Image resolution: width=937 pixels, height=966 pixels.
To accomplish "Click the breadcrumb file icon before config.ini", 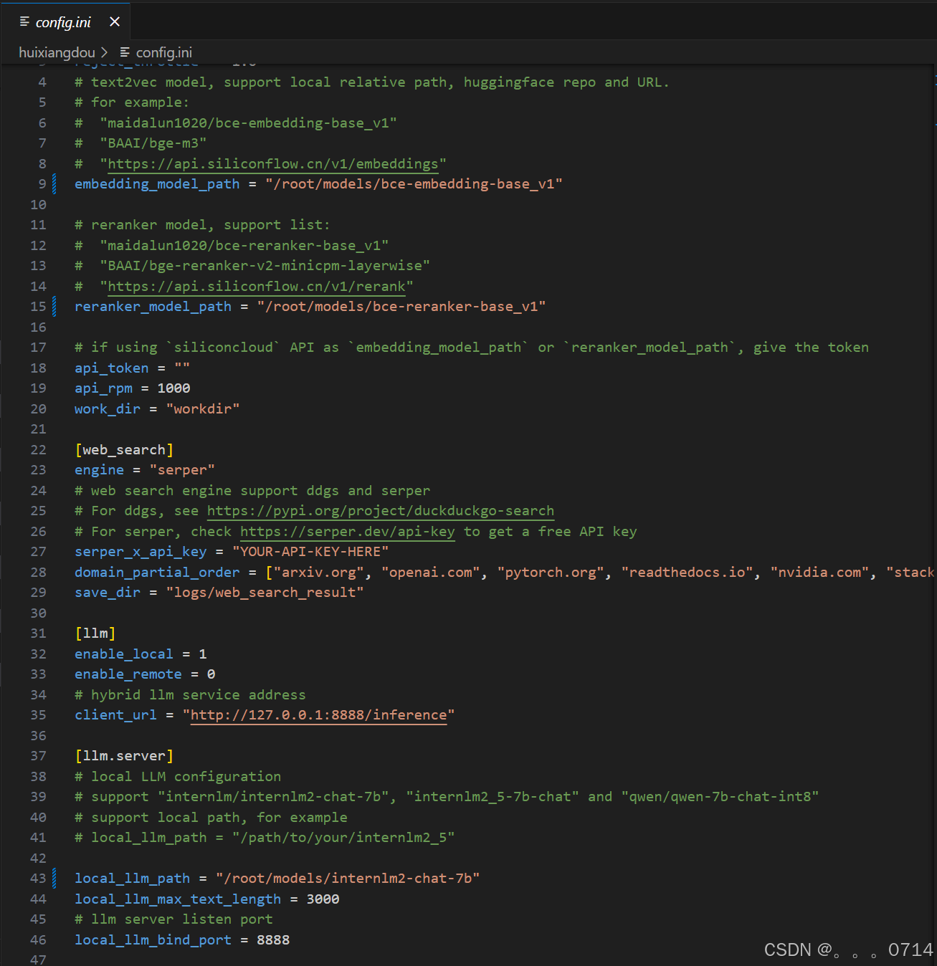I will point(125,52).
